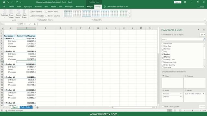Click the worksheet vertical scrollbar down arrow
Screen dimensions: 207x116
pos(158,105)
